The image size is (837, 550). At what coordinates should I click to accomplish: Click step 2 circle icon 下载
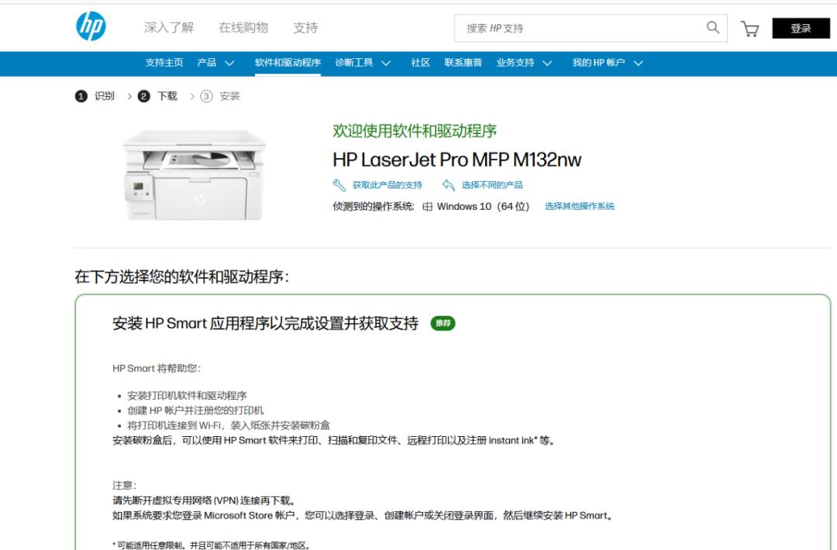143,96
